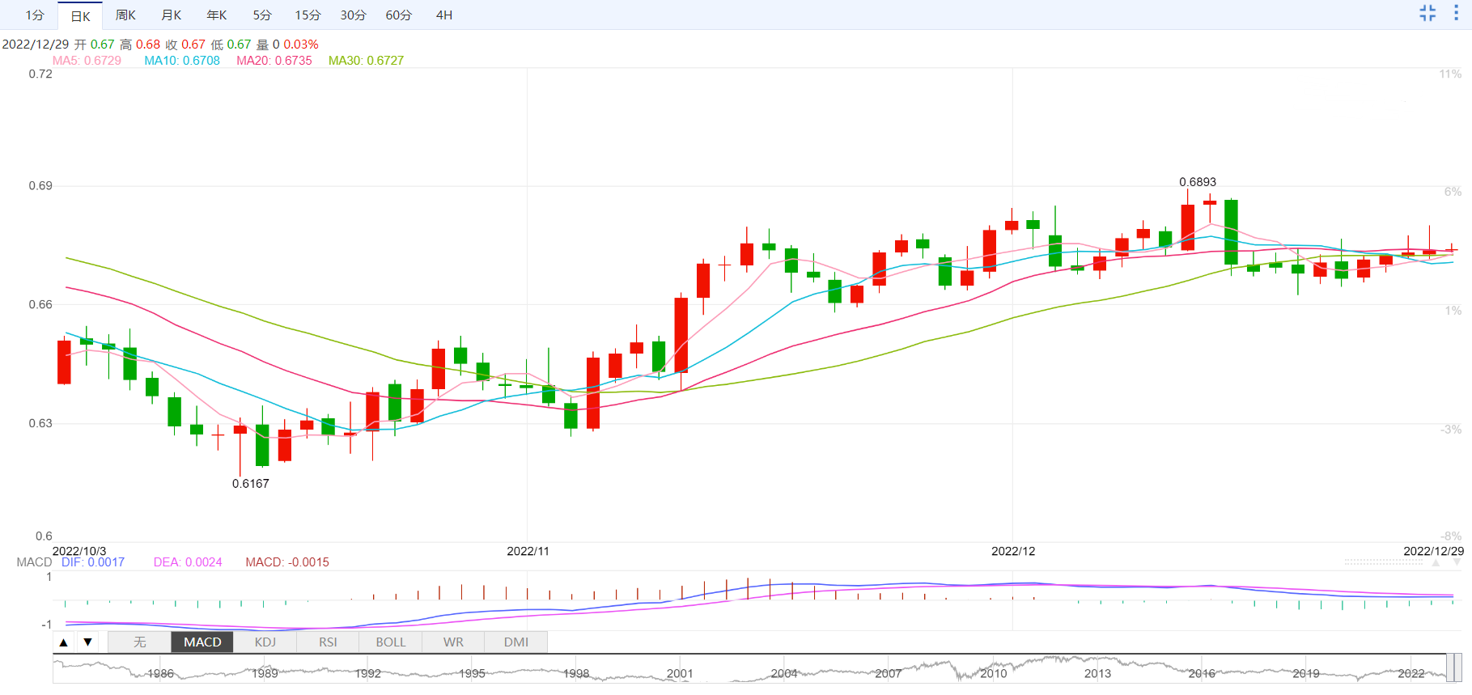
Task: Select the 日K daily chart tab
Action: pyautogui.click(x=80, y=15)
